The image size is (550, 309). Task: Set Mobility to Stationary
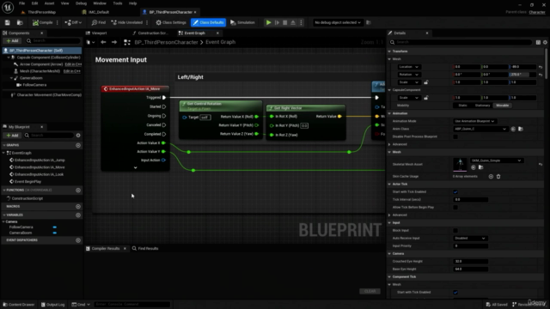point(482,106)
